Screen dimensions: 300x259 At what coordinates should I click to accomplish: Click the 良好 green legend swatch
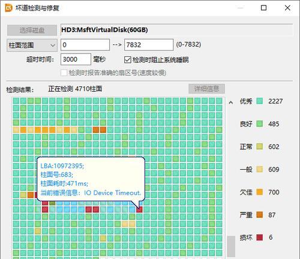(x=260, y=124)
